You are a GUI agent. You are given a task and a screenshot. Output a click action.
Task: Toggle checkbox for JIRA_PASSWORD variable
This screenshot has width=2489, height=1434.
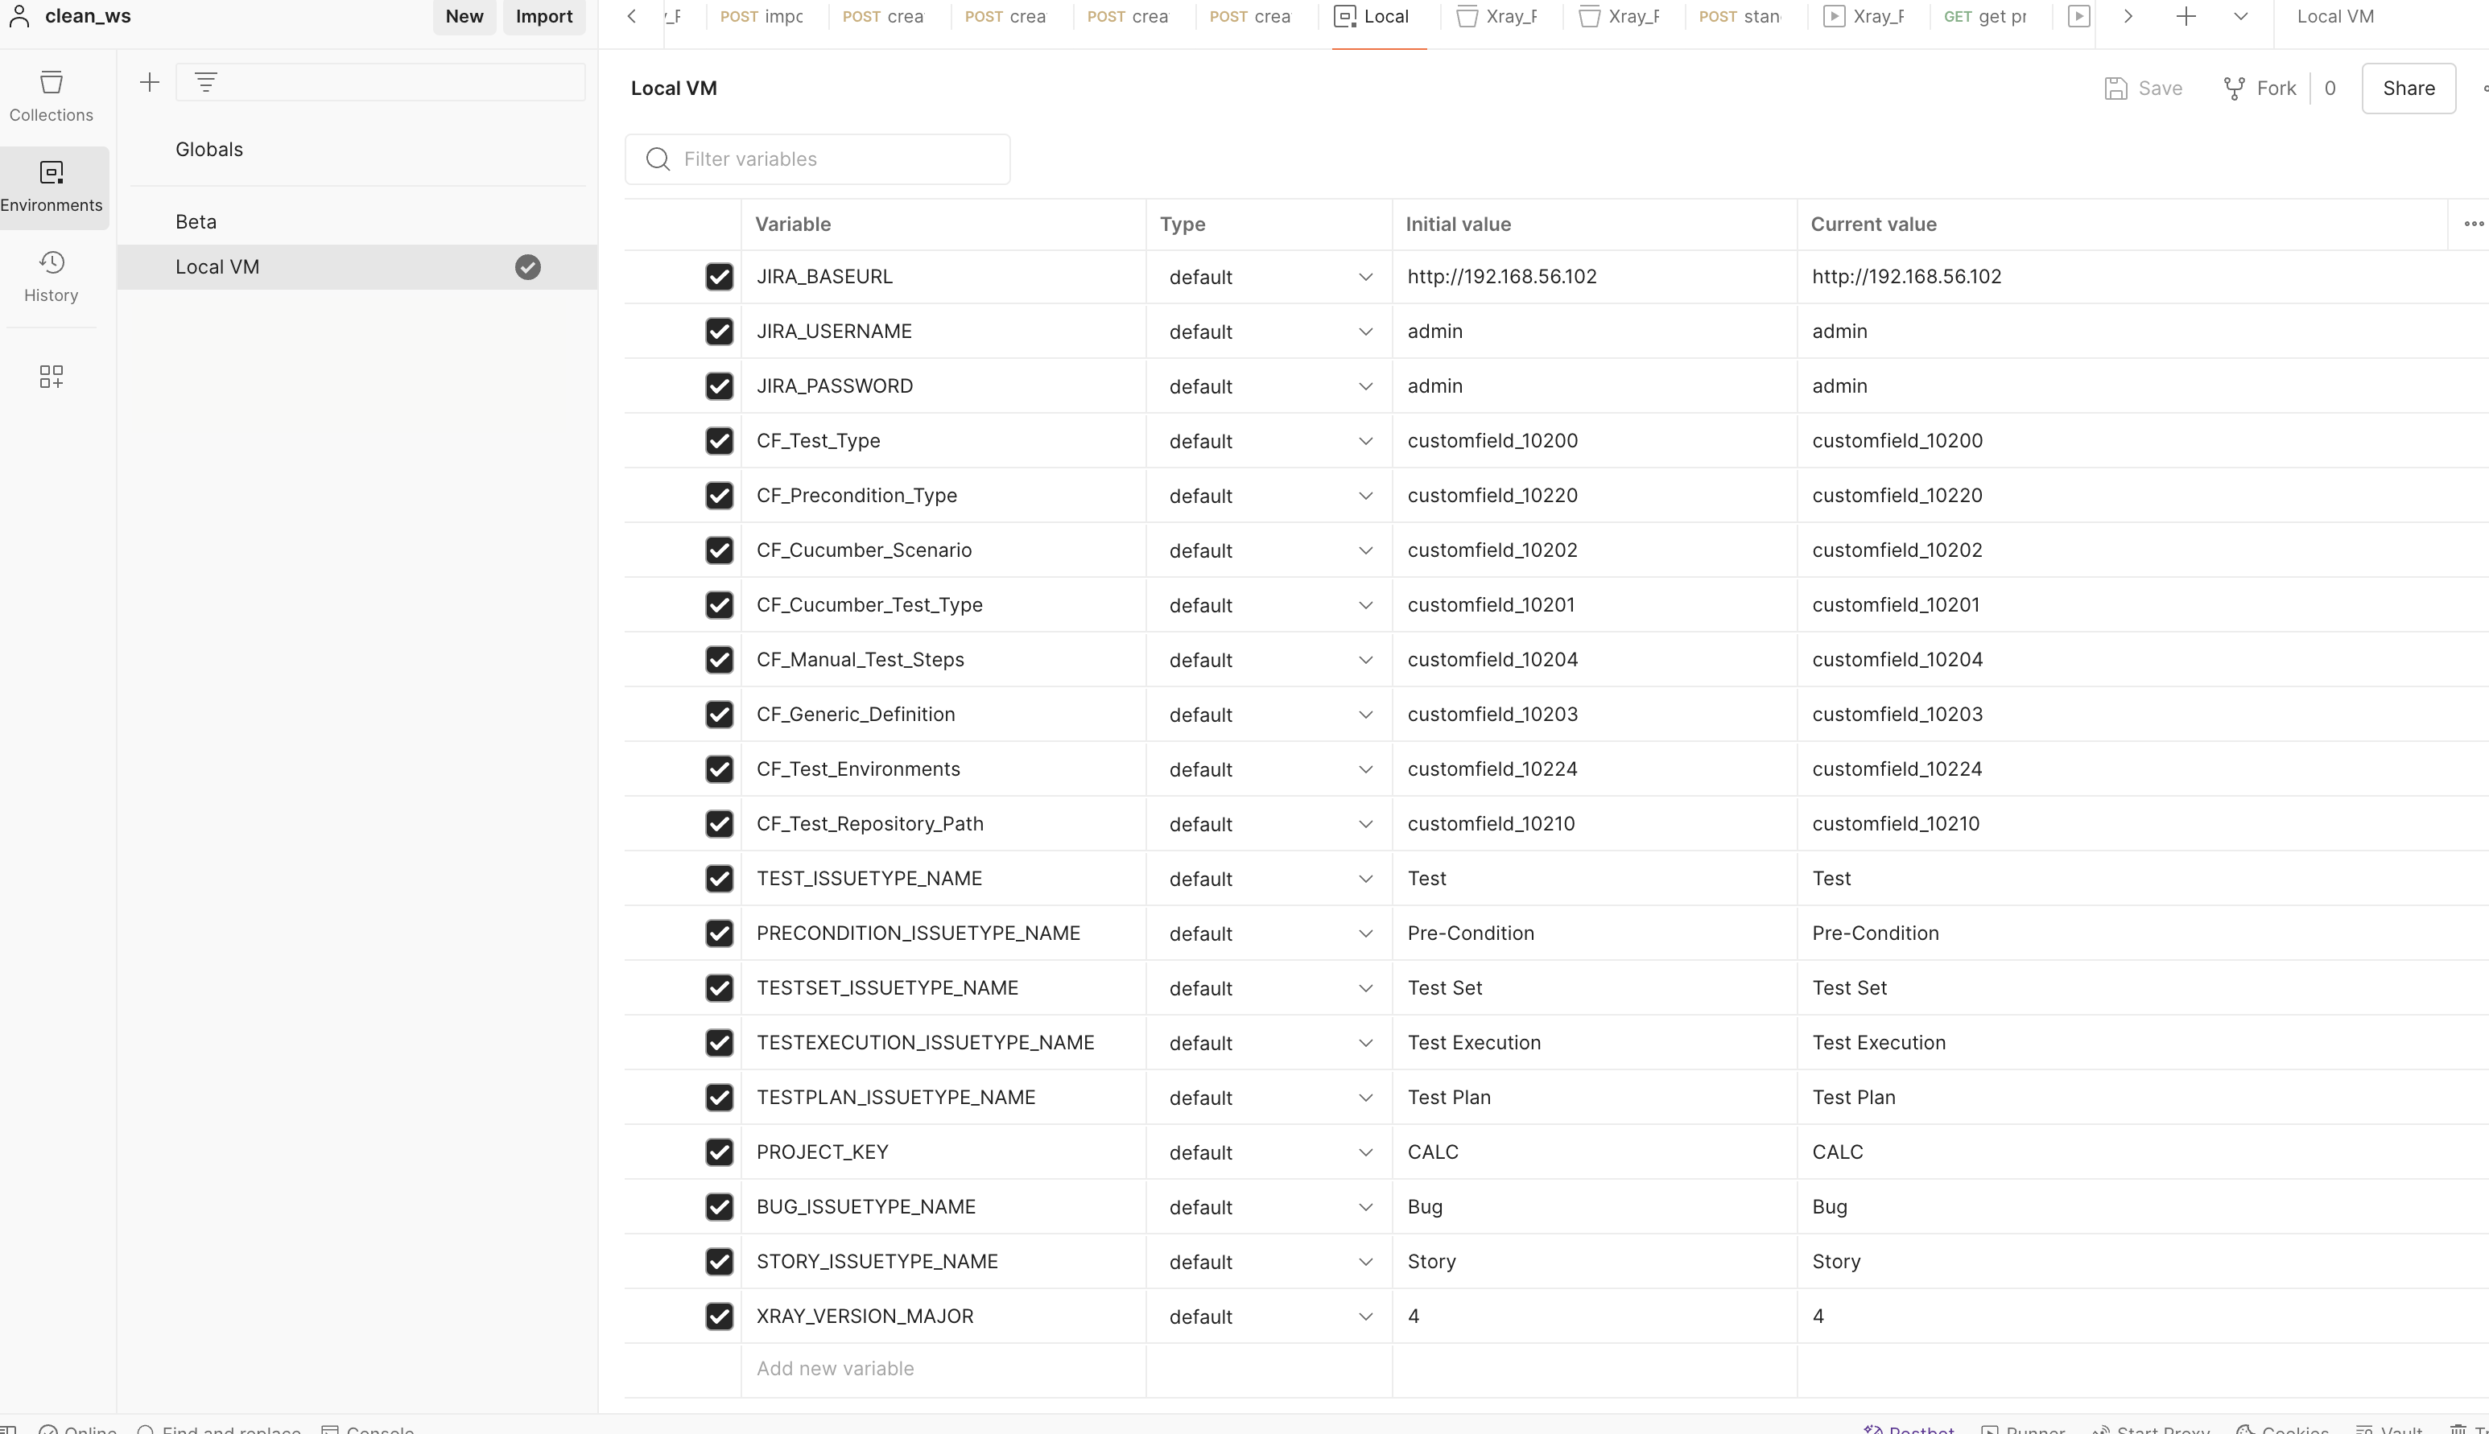click(x=716, y=386)
